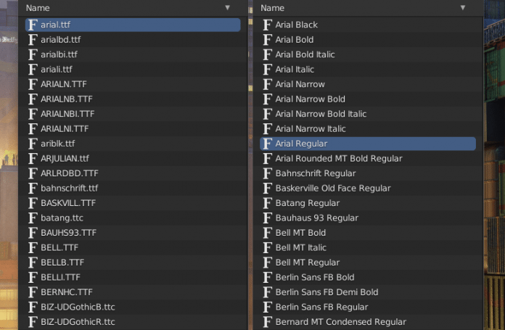Open sort arrow in left Name header
Image resolution: width=505 pixels, height=330 pixels.
pos(227,8)
